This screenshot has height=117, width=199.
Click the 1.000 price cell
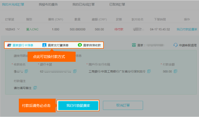(x=55, y=29)
